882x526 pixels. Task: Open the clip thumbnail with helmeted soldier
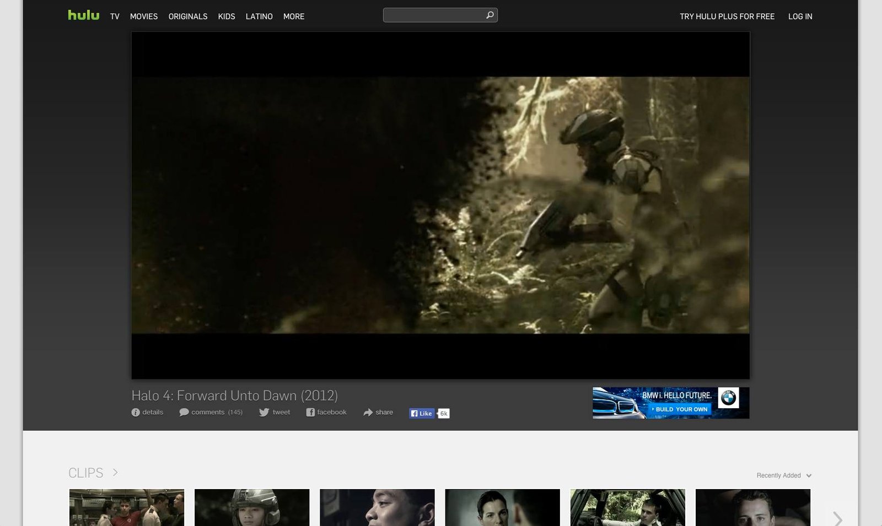point(252,507)
